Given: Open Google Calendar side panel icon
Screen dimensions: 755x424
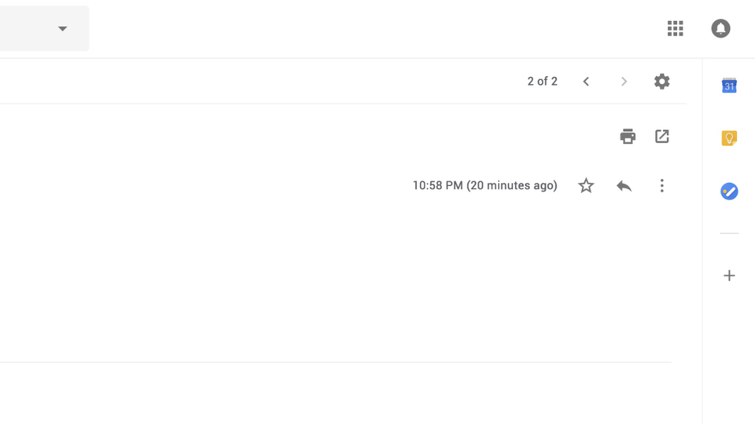Looking at the screenshot, I should tap(729, 86).
